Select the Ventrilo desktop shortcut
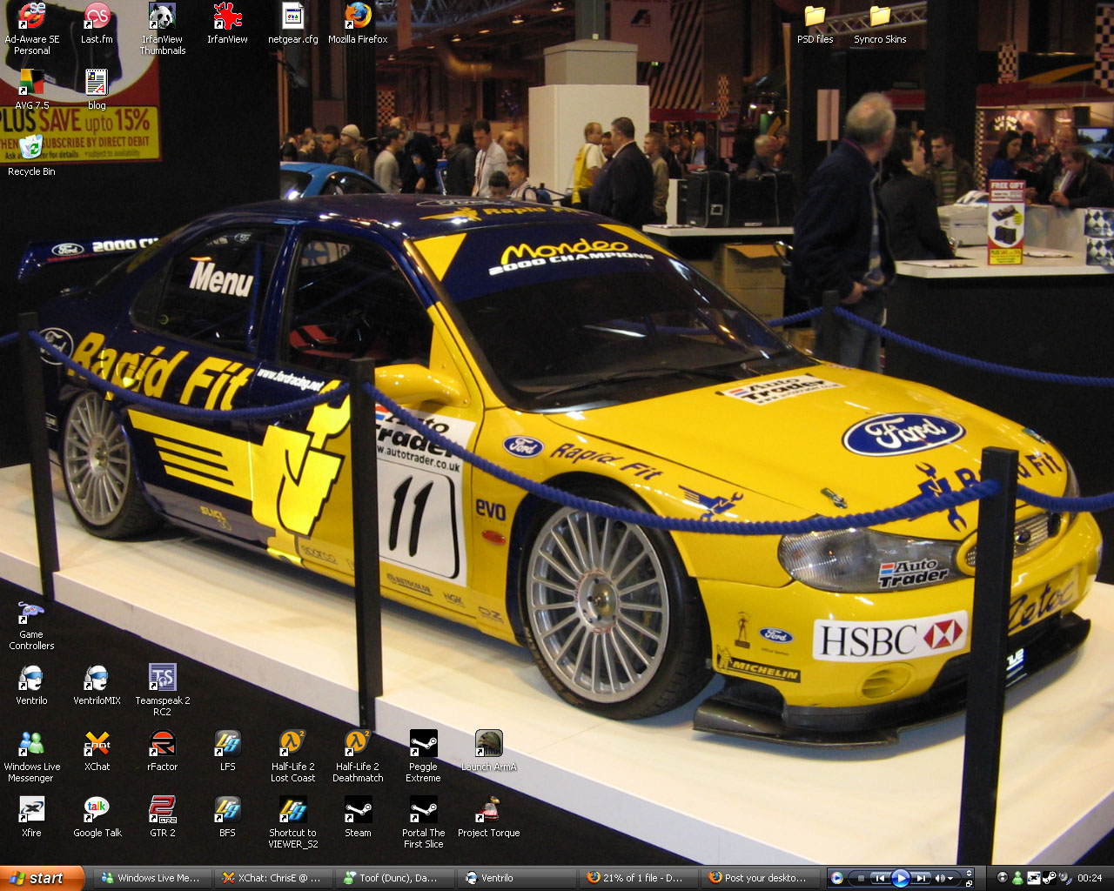Image resolution: width=1114 pixels, height=891 pixels. coord(31,685)
